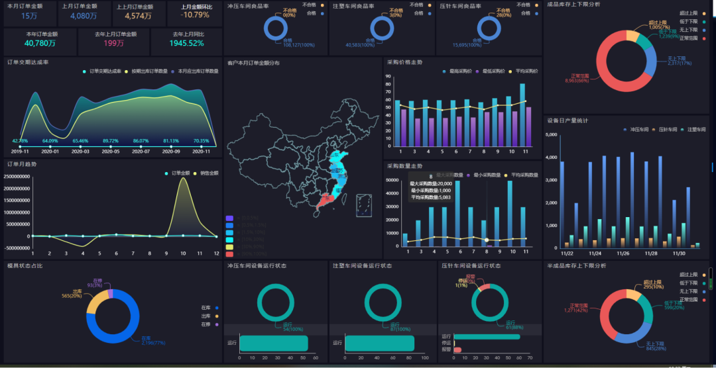Click the 最高采购价 legend dot icon

(x=444, y=71)
